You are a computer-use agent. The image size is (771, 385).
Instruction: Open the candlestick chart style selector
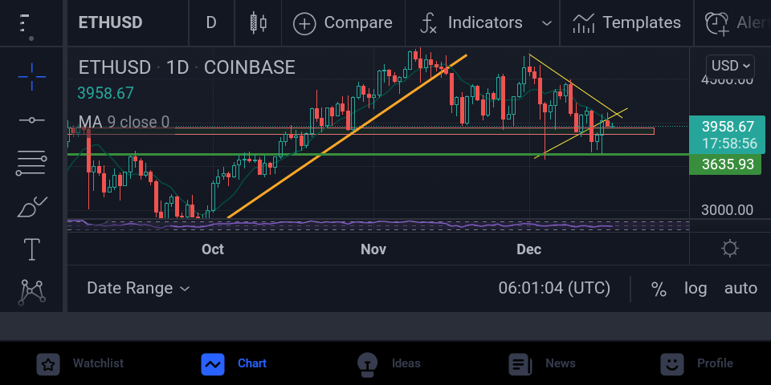pyautogui.click(x=258, y=22)
